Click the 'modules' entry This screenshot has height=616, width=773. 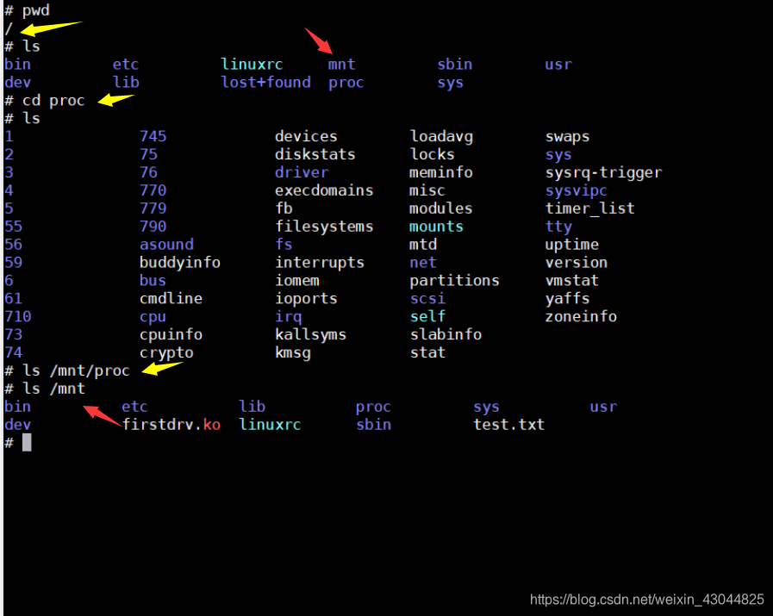click(441, 208)
